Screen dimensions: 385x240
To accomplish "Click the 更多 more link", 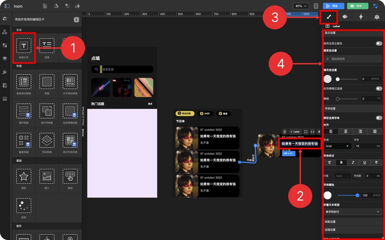I will tap(150, 104).
